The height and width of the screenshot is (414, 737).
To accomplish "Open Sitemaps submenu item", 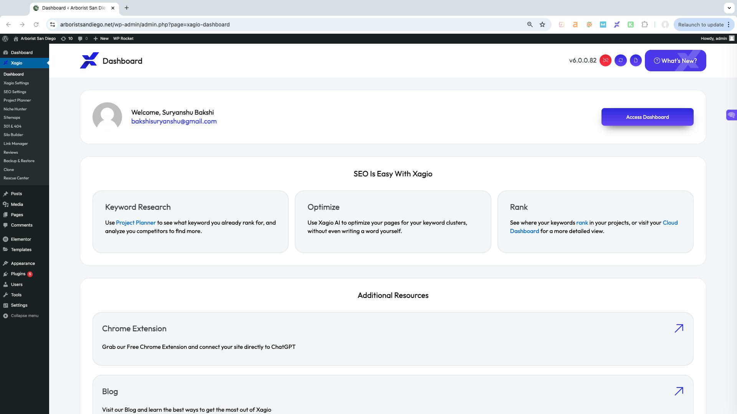I will pos(12,118).
